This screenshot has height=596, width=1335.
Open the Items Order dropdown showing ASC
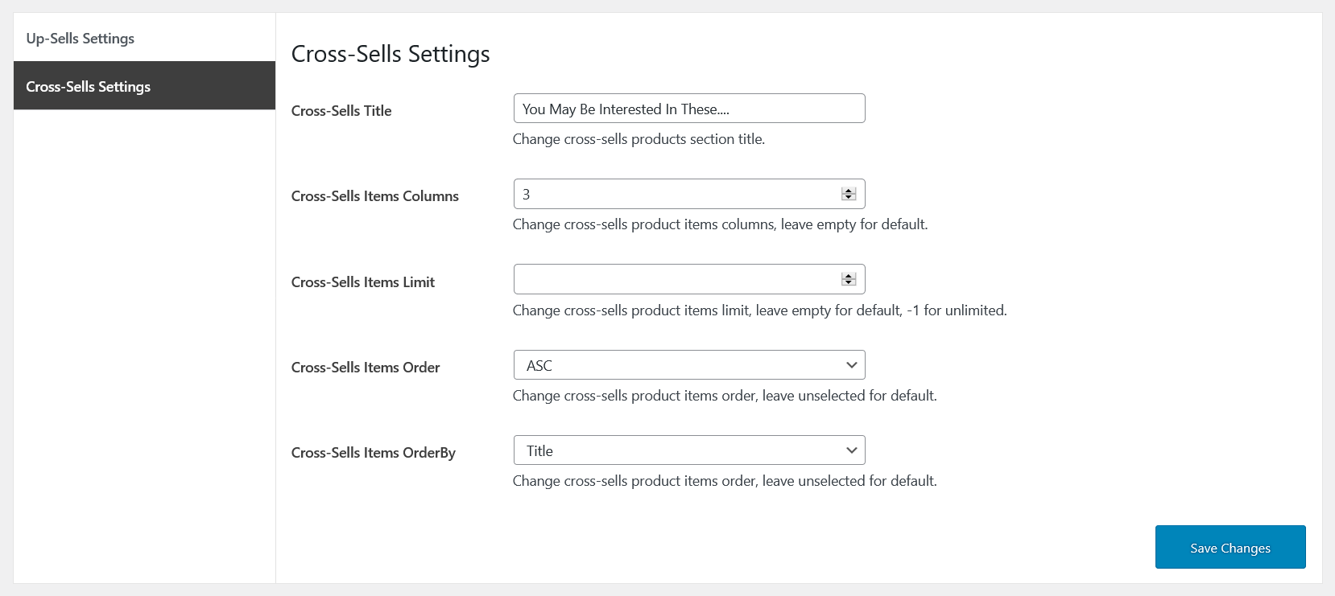click(x=676, y=365)
